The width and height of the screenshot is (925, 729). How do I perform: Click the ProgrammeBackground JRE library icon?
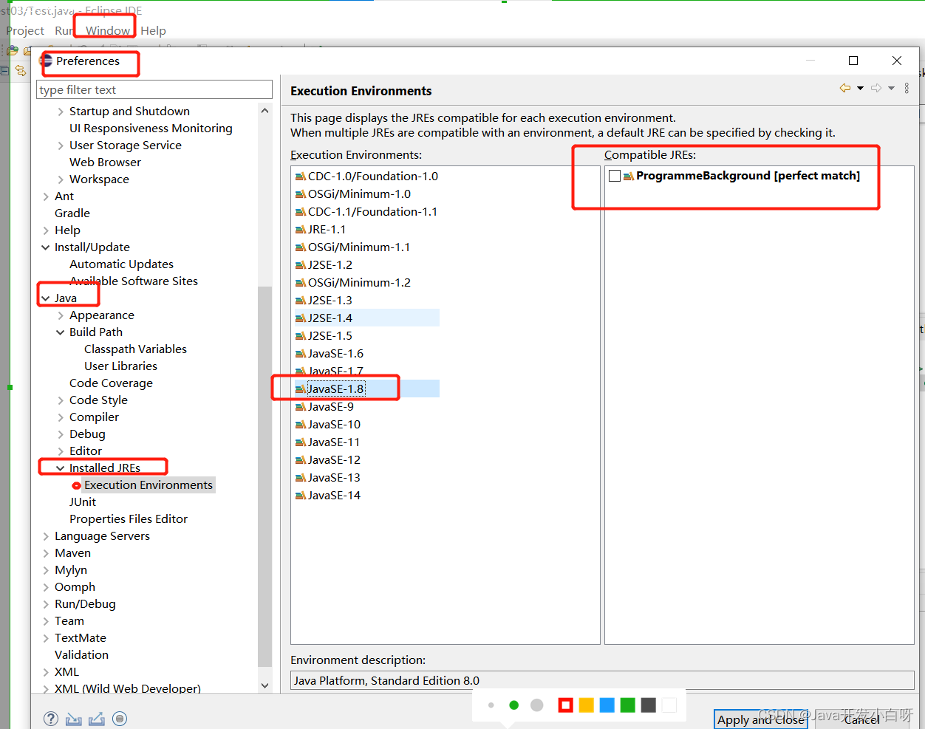(629, 177)
